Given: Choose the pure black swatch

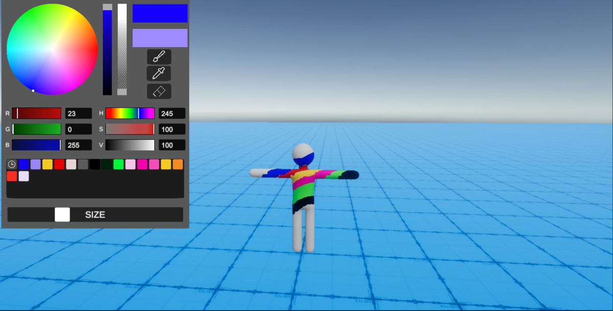Looking at the screenshot, I should (x=95, y=164).
